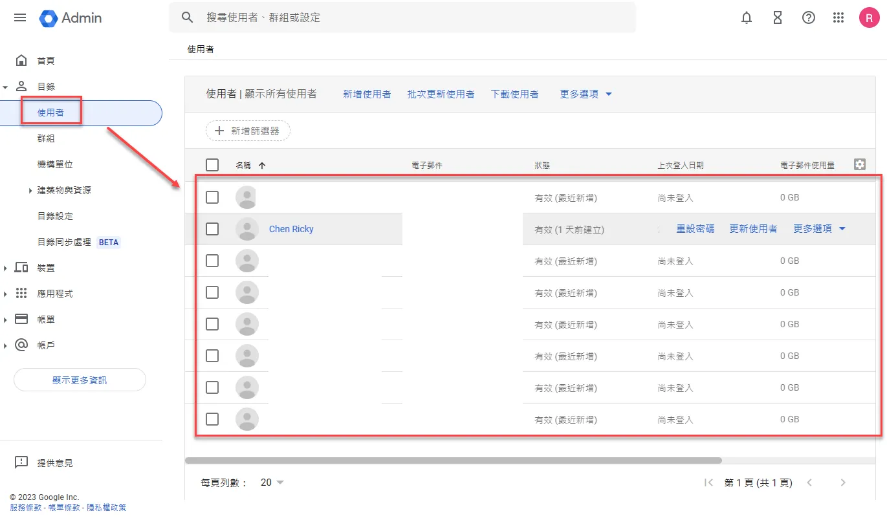The image size is (887, 520).
Task: Open the notifications bell
Action: point(747,18)
